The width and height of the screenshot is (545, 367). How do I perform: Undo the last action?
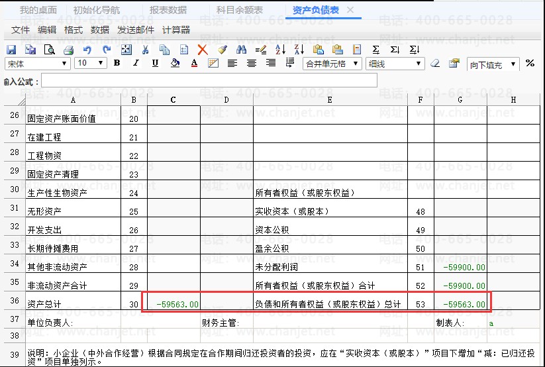tap(87, 50)
